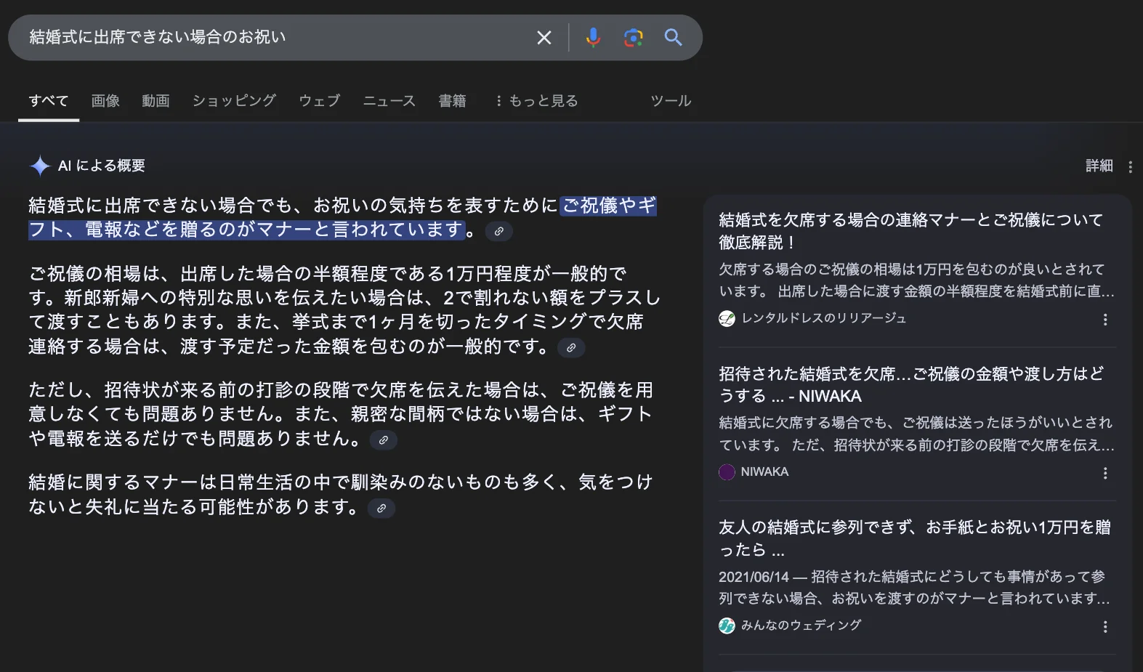
Task: Click the みんなのウェディング site favicon
Action: [727, 626]
